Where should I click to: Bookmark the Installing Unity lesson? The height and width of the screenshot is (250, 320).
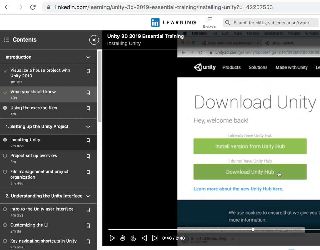coord(88,140)
